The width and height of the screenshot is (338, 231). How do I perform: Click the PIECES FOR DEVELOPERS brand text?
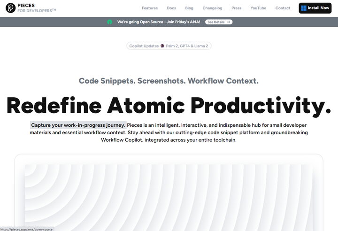37,8
